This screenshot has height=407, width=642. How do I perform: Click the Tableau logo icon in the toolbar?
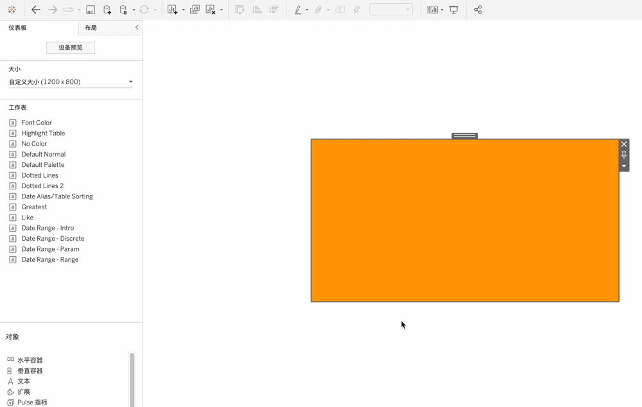point(12,10)
